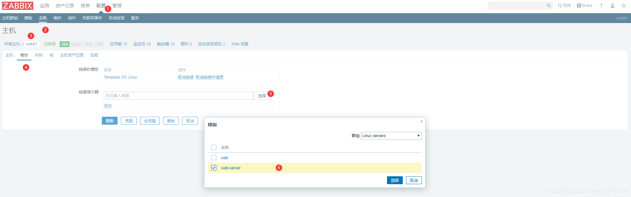The height and width of the screenshot is (197, 631).
Task: Go to 模板 in the blue submenu bar
Action: coord(28,18)
